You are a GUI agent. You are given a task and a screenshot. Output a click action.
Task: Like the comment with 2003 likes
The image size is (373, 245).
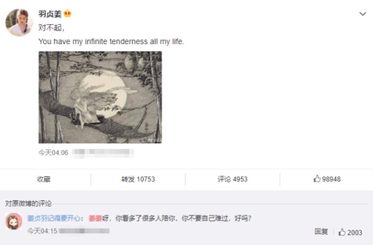point(350,232)
